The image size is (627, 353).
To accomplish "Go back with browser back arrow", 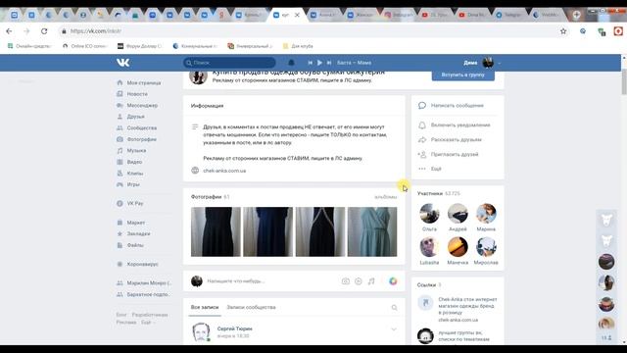I will click(x=9, y=31).
